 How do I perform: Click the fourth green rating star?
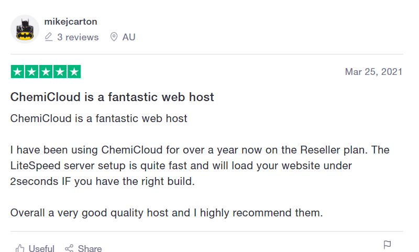coord(60,72)
